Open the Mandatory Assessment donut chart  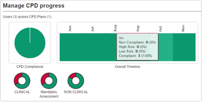point(49,81)
